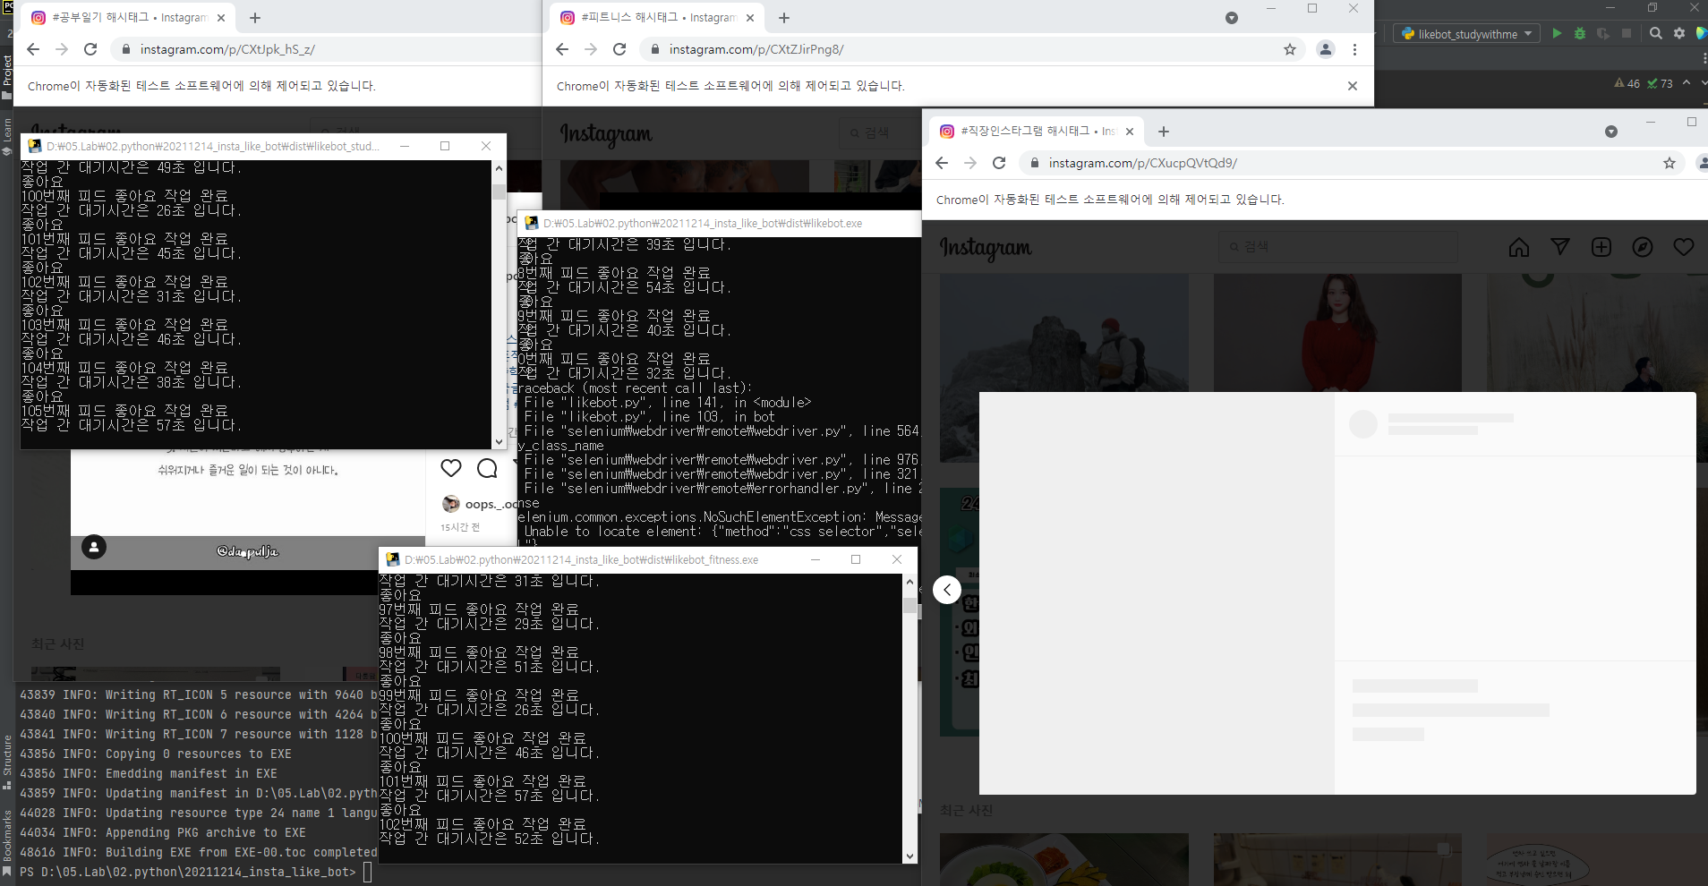Close the #직장인스타그램 tab with its X
The height and width of the screenshot is (886, 1708).
pyautogui.click(x=1130, y=132)
